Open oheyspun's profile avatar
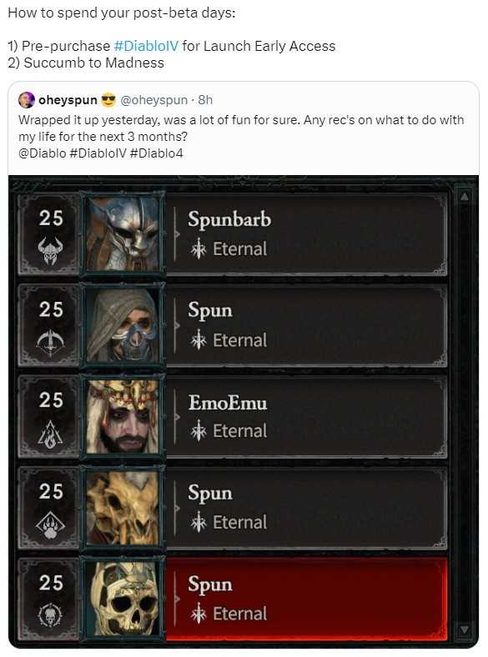Screen dimensions: 488x657 coord(27,100)
